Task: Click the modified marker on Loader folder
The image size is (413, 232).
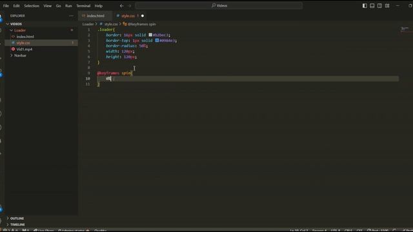Action: 72,30
